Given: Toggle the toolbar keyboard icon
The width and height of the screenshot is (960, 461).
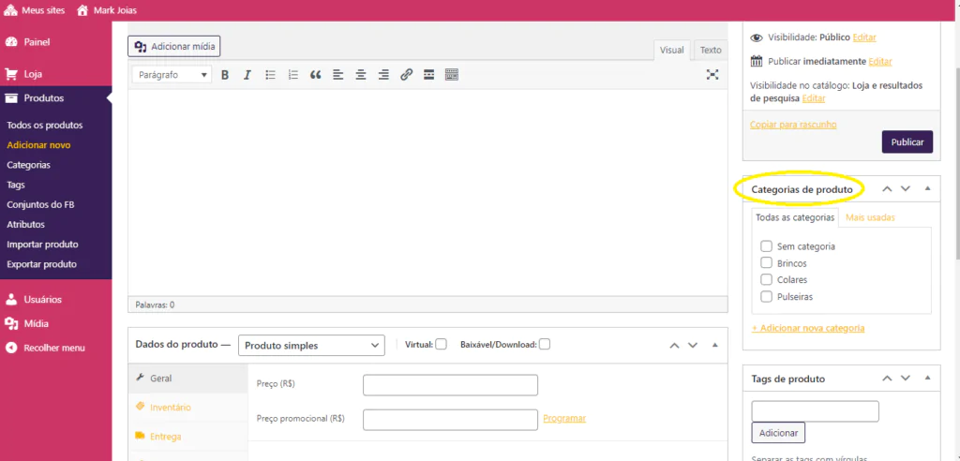Looking at the screenshot, I should pos(451,75).
